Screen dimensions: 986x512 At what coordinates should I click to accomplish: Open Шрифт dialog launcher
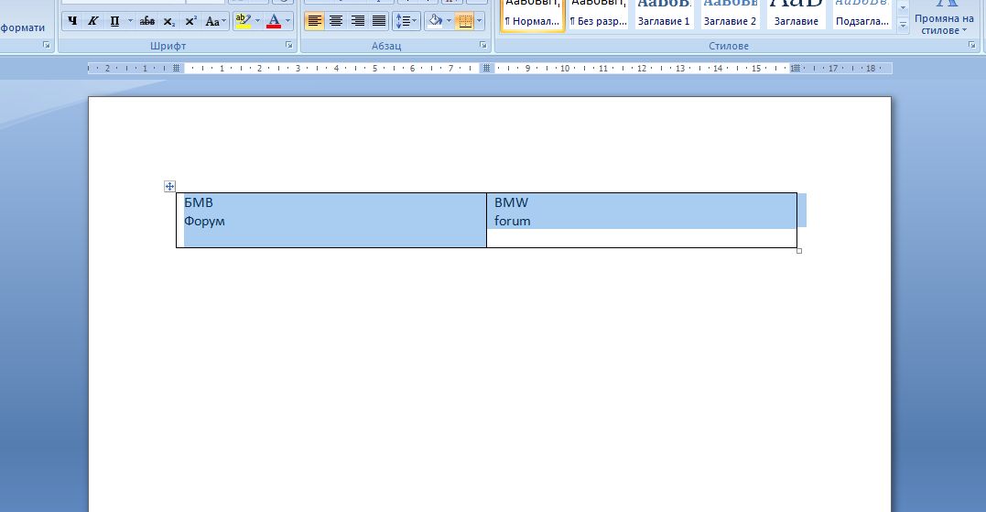(x=288, y=45)
